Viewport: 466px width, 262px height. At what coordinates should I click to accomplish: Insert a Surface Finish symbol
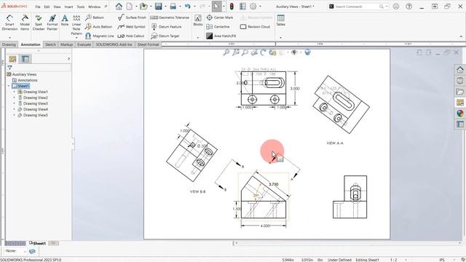coord(132,17)
